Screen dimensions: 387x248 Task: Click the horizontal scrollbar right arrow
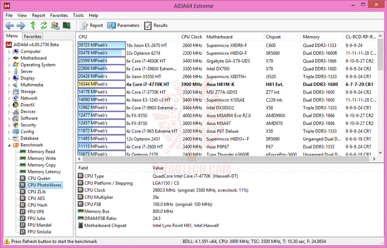pos(374,159)
